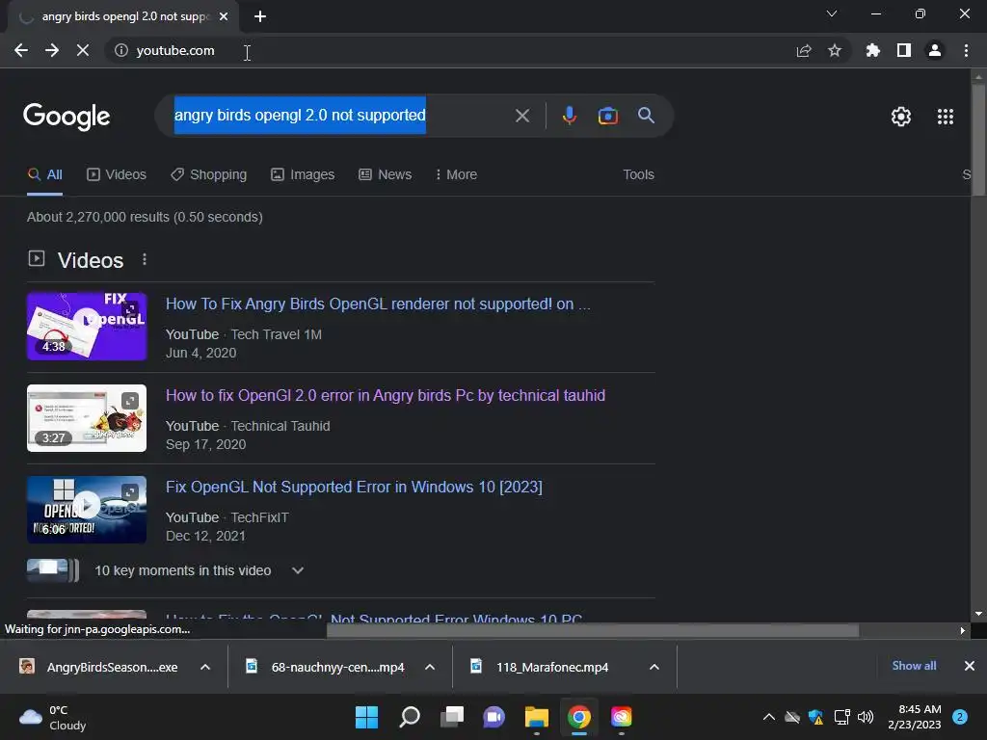Click the horizontal scrollbar thumb
Screen dimensions: 987x740
pyautogui.click(x=592, y=630)
